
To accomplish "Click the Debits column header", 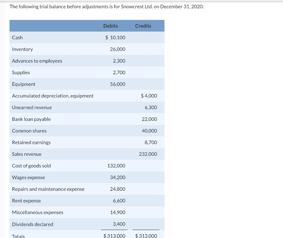I will click(x=111, y=26).
